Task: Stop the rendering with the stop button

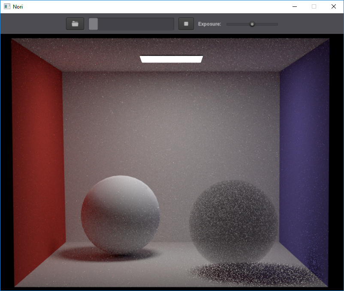Action: point(186,24)
